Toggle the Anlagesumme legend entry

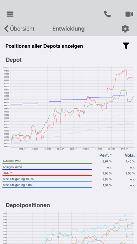coord(47,168)
